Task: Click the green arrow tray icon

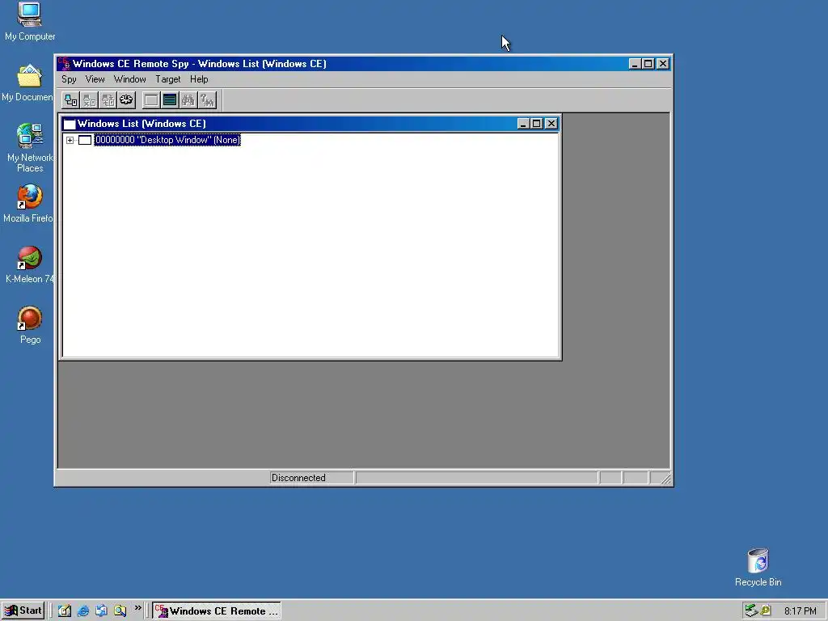Action: tap(751, 611)
